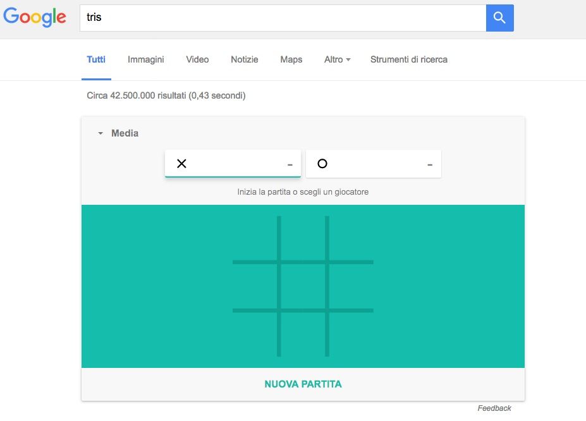Screen dimensions: 586x421
Task: Click the Google logo
Action: click(x=35, y=17)
